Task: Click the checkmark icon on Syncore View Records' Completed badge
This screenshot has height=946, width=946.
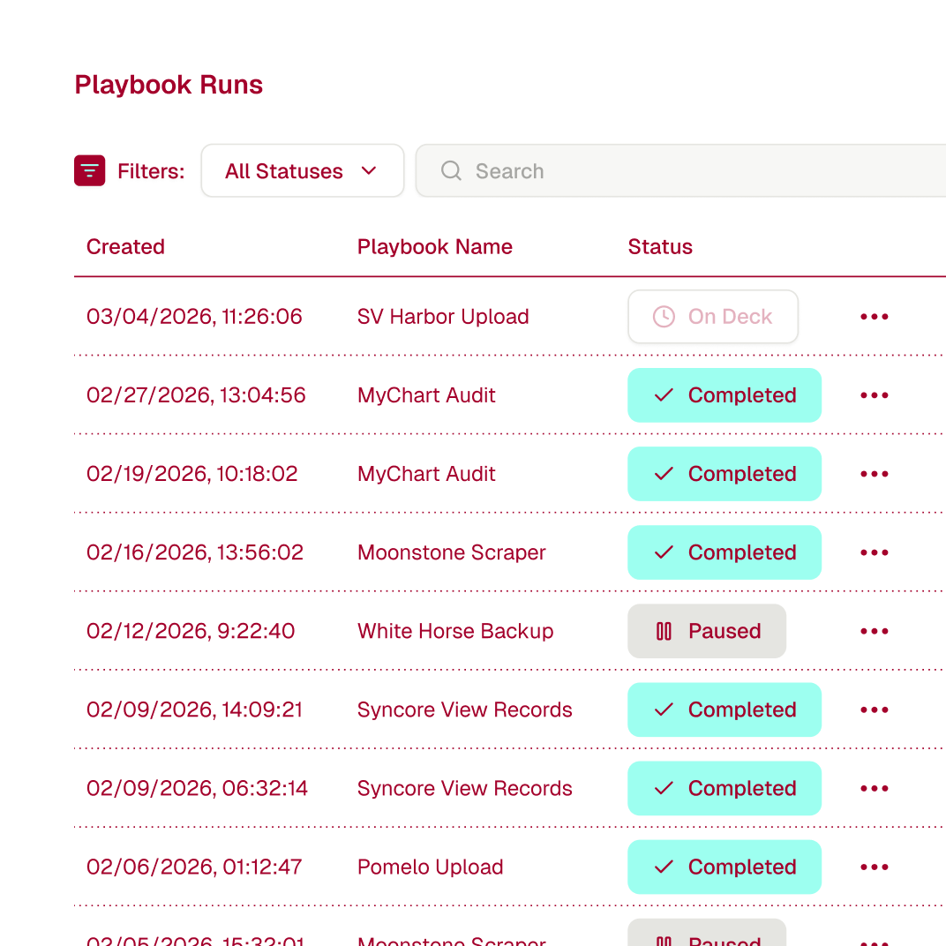Action: 663,709
